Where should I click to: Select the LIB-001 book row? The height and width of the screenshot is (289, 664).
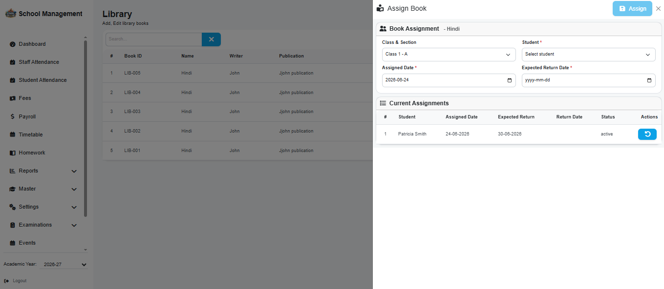[237, 151]
